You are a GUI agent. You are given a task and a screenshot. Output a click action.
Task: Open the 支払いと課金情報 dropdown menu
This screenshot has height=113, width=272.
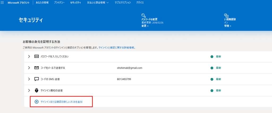pyautogui.click(x=98, y=3)
